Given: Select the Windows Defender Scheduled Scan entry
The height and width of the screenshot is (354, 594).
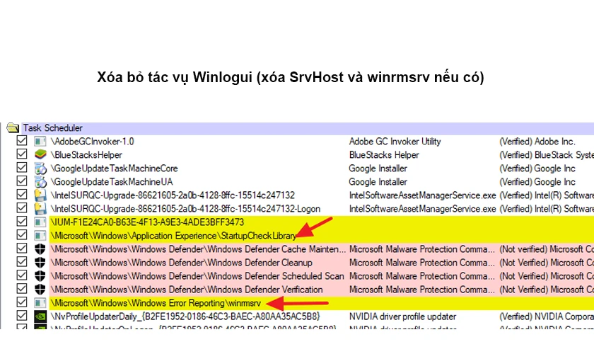Looking at the screenshot, I should [197, 276].
